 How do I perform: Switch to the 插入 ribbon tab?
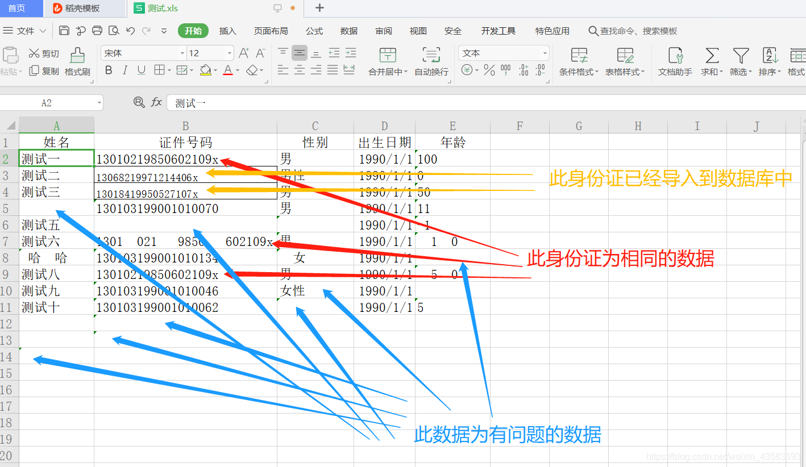[228, 31]
